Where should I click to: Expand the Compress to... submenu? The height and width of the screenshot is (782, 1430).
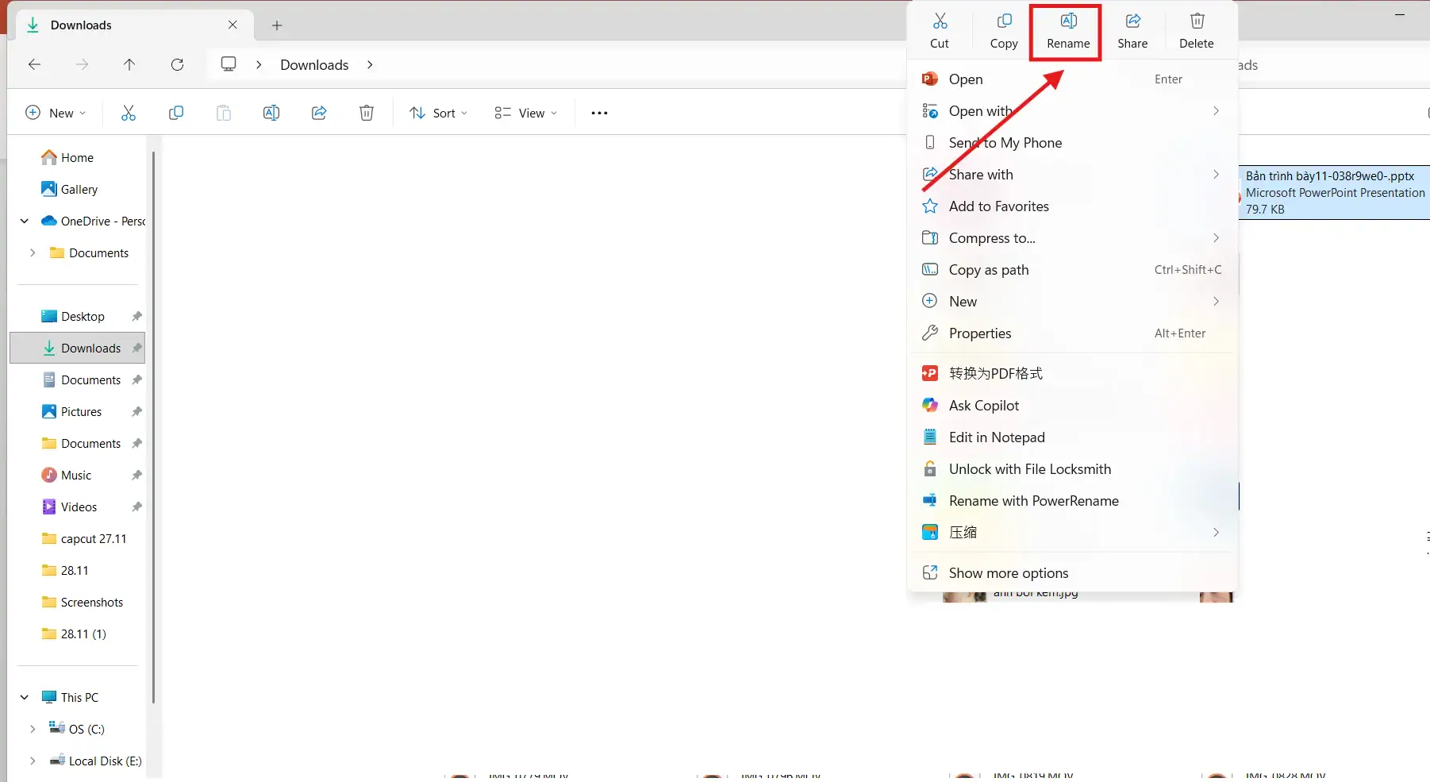[1216, 237]
